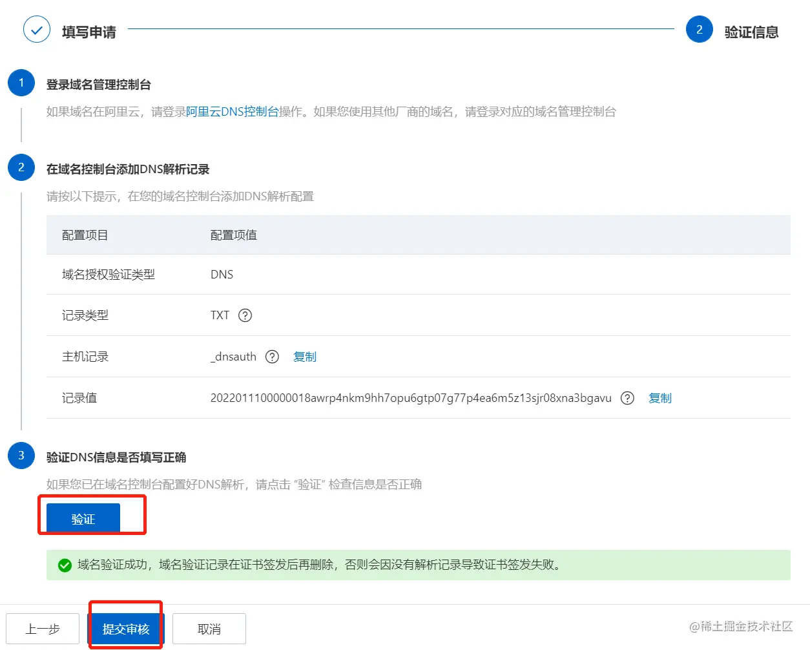Click the _dnsauth value text
The image size is (810, 650).
[233, 357]
